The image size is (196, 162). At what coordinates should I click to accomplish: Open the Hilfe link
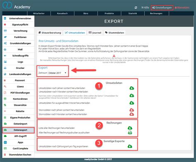[x=145, y=8]
